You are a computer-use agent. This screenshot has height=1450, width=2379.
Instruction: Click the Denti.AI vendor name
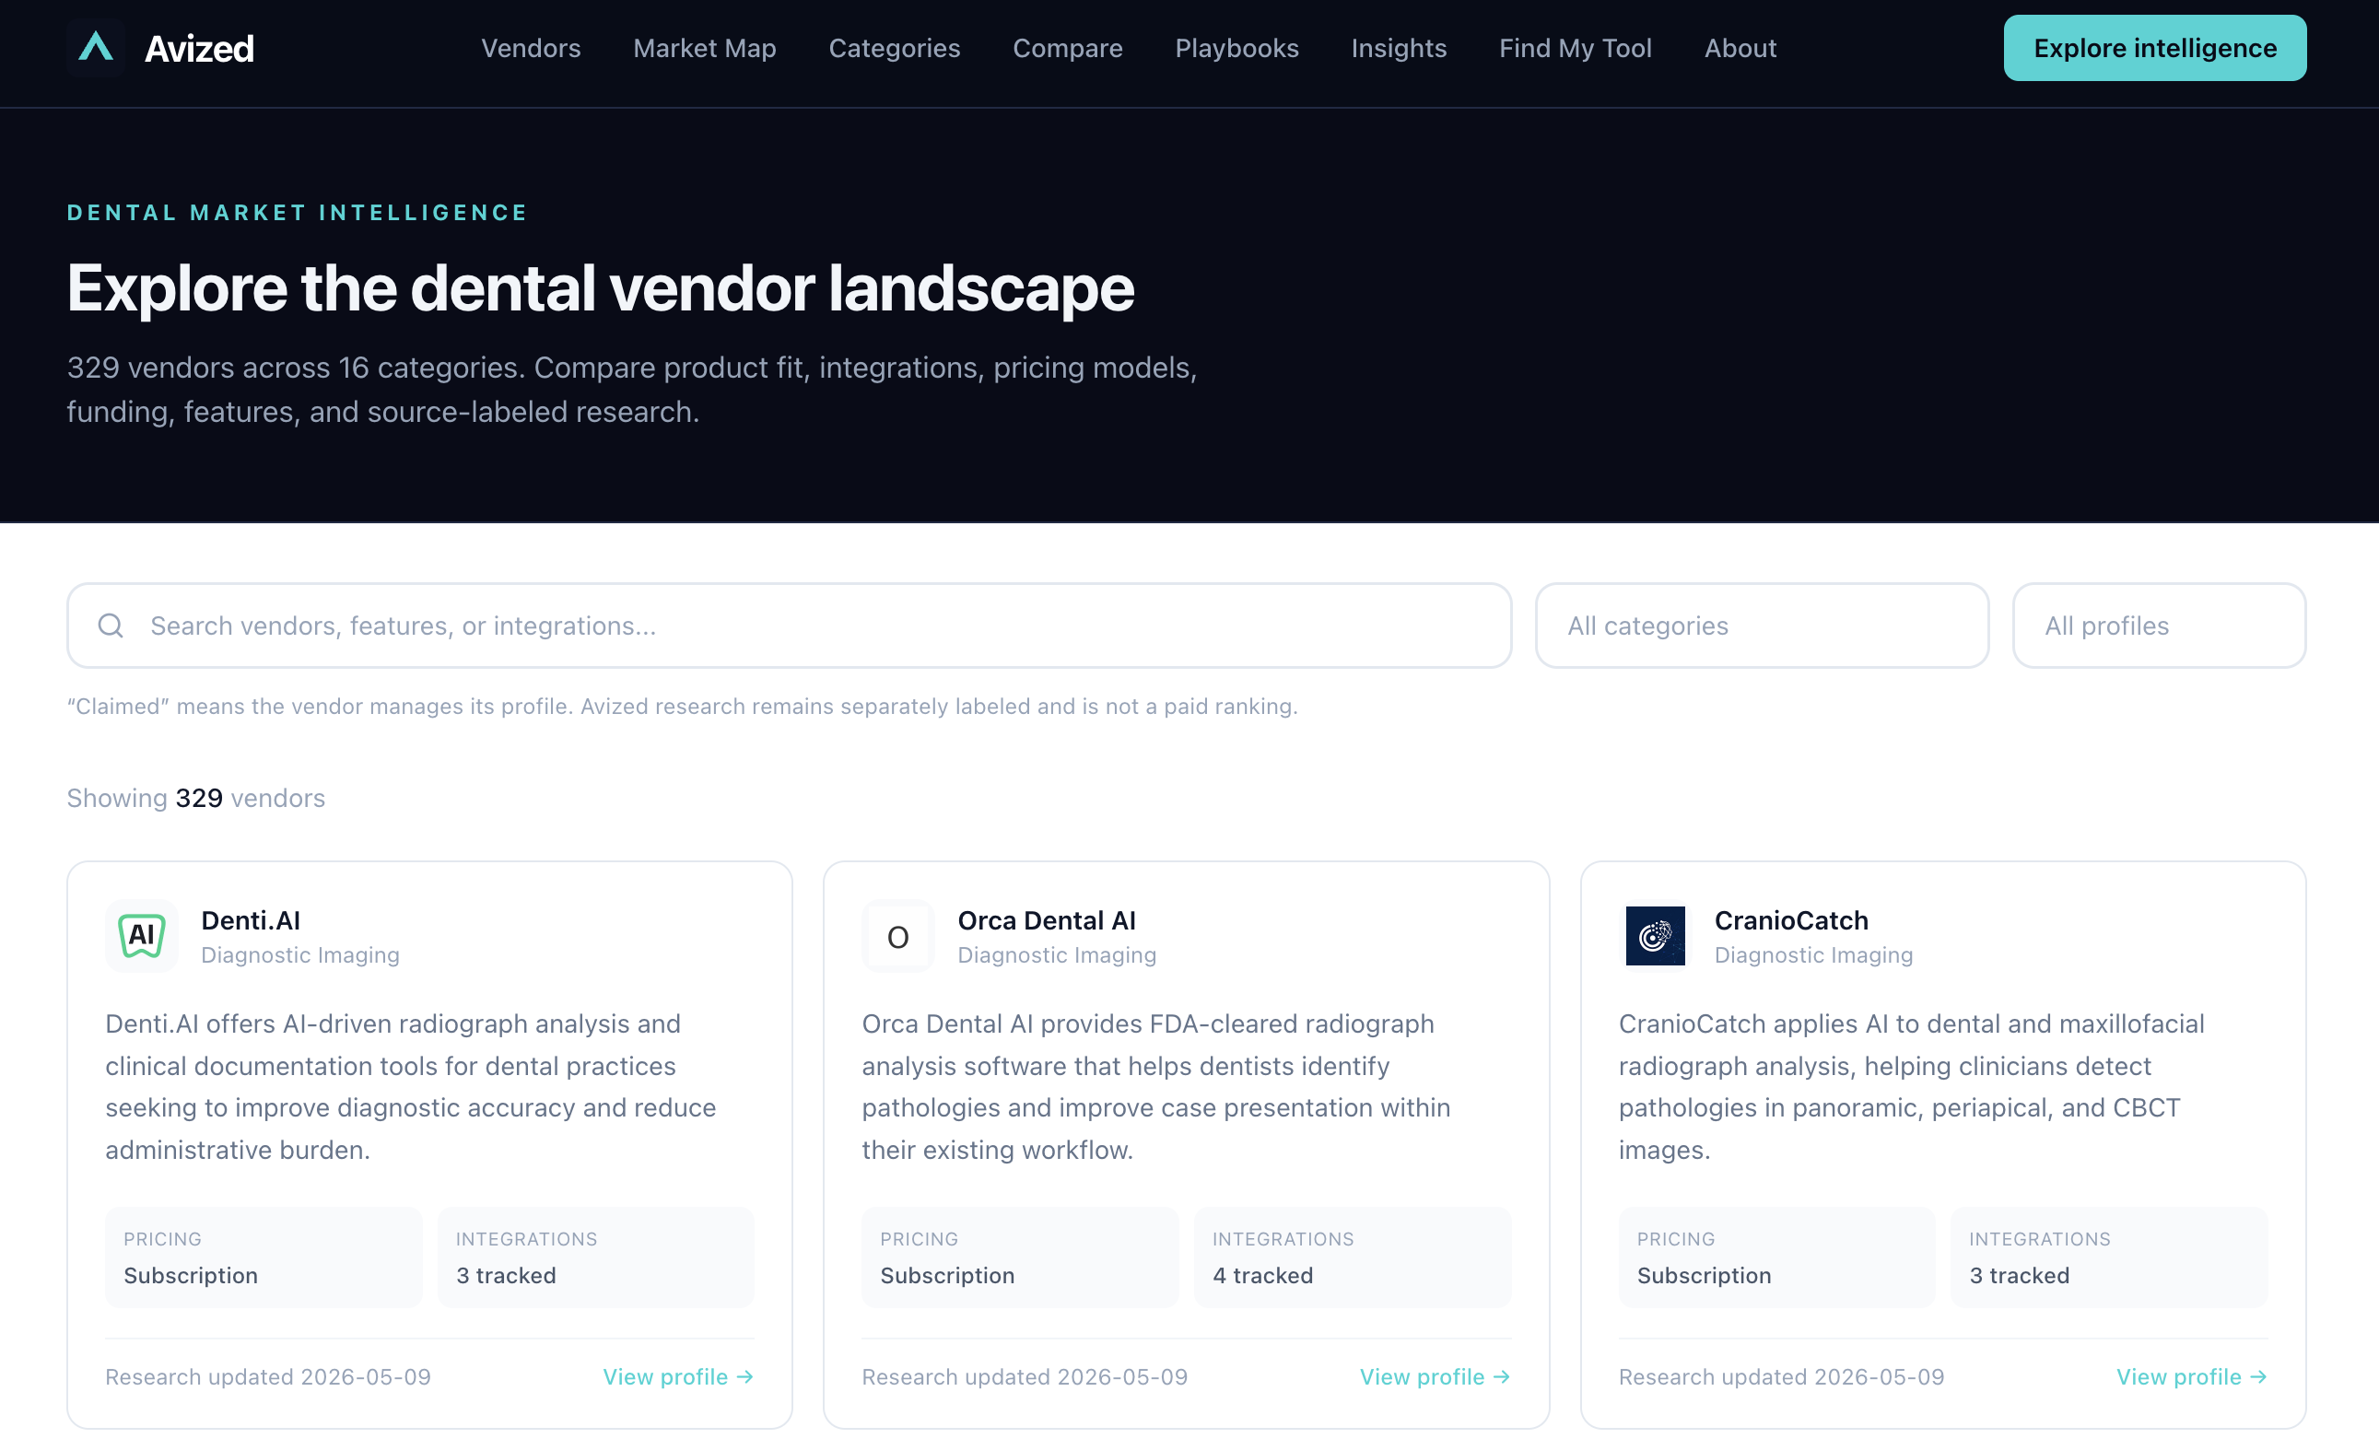coord(251,920)
